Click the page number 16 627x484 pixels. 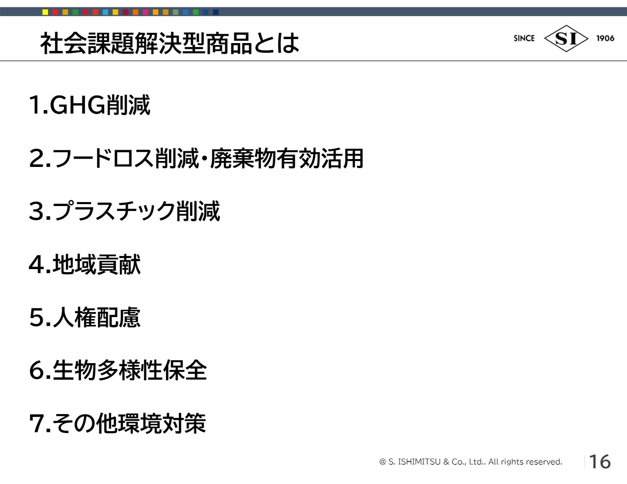[600, 461]
